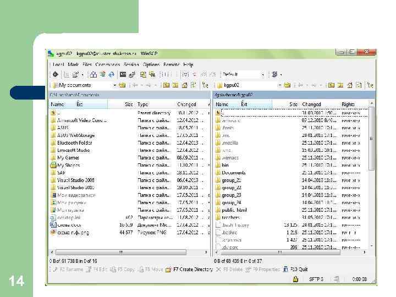Viewport: 396px width, 297px height.
Task: Click the F8 Delete button
Action: click(229, 269)
